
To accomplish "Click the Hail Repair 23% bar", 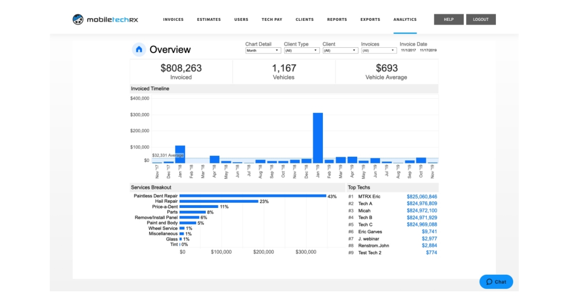I will point(219,201).
